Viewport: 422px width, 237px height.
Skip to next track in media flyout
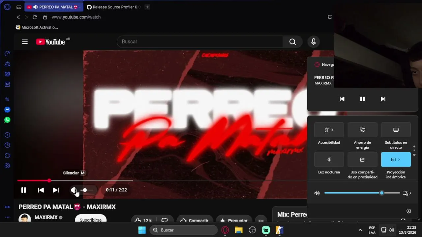click(383, 99)
